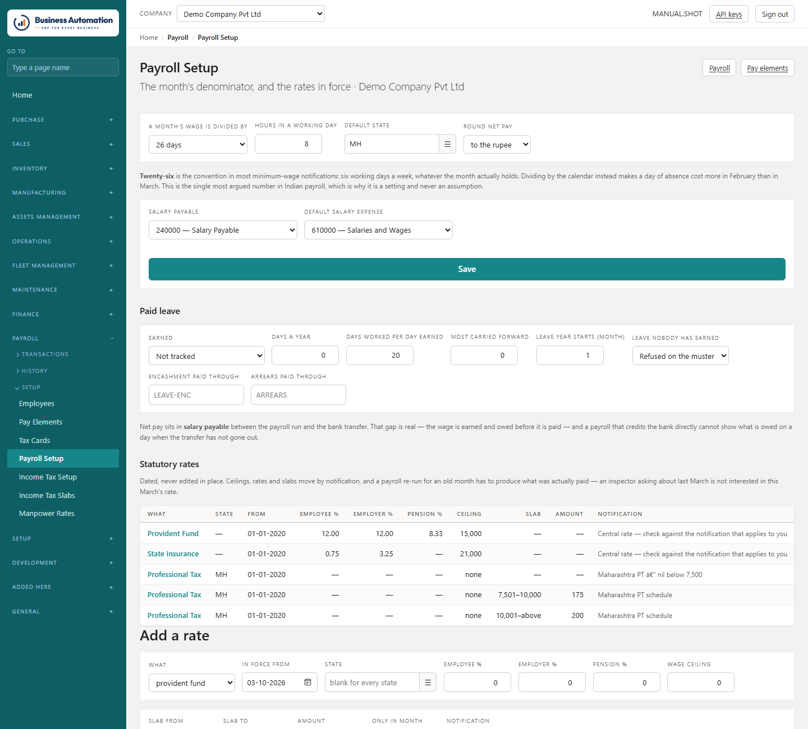This screenshot has height=729, width=808.
Task: Open the Round Net Pay dropdown
Action: (497, 144)
